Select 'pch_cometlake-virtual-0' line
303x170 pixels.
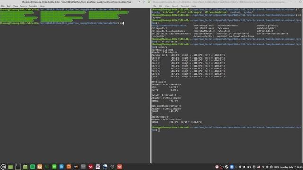[x=166, y=106]
